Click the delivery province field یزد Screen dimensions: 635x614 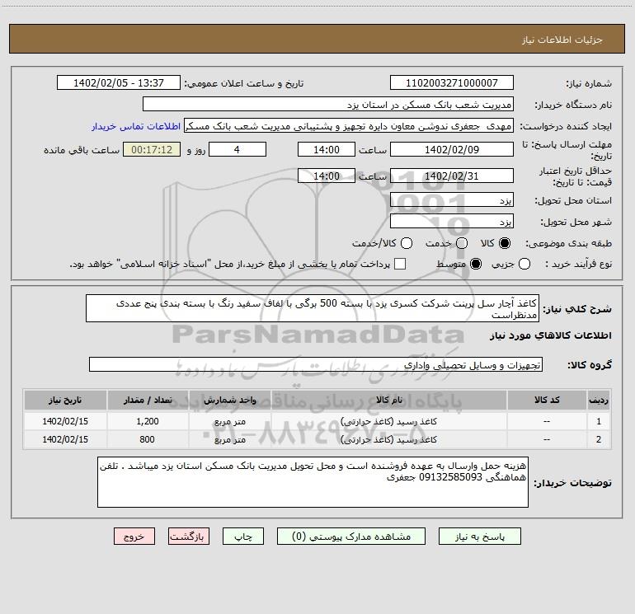pyautogui.click(x=452, y=200)
